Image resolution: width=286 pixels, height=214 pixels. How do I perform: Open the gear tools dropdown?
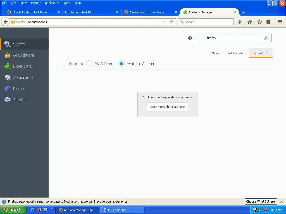192,38
